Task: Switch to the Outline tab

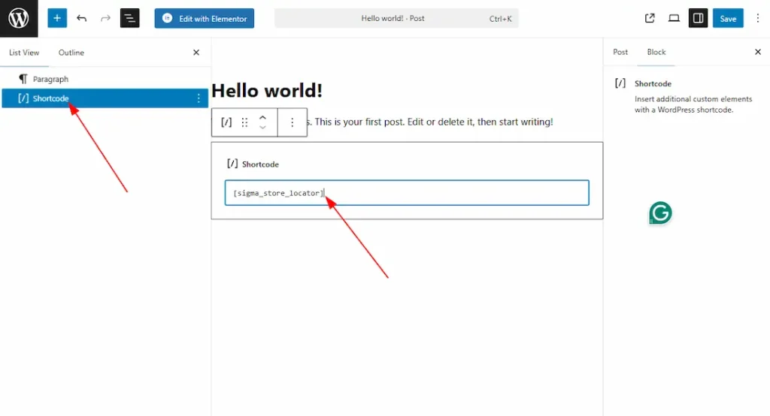Action: [x=71, y=53]
